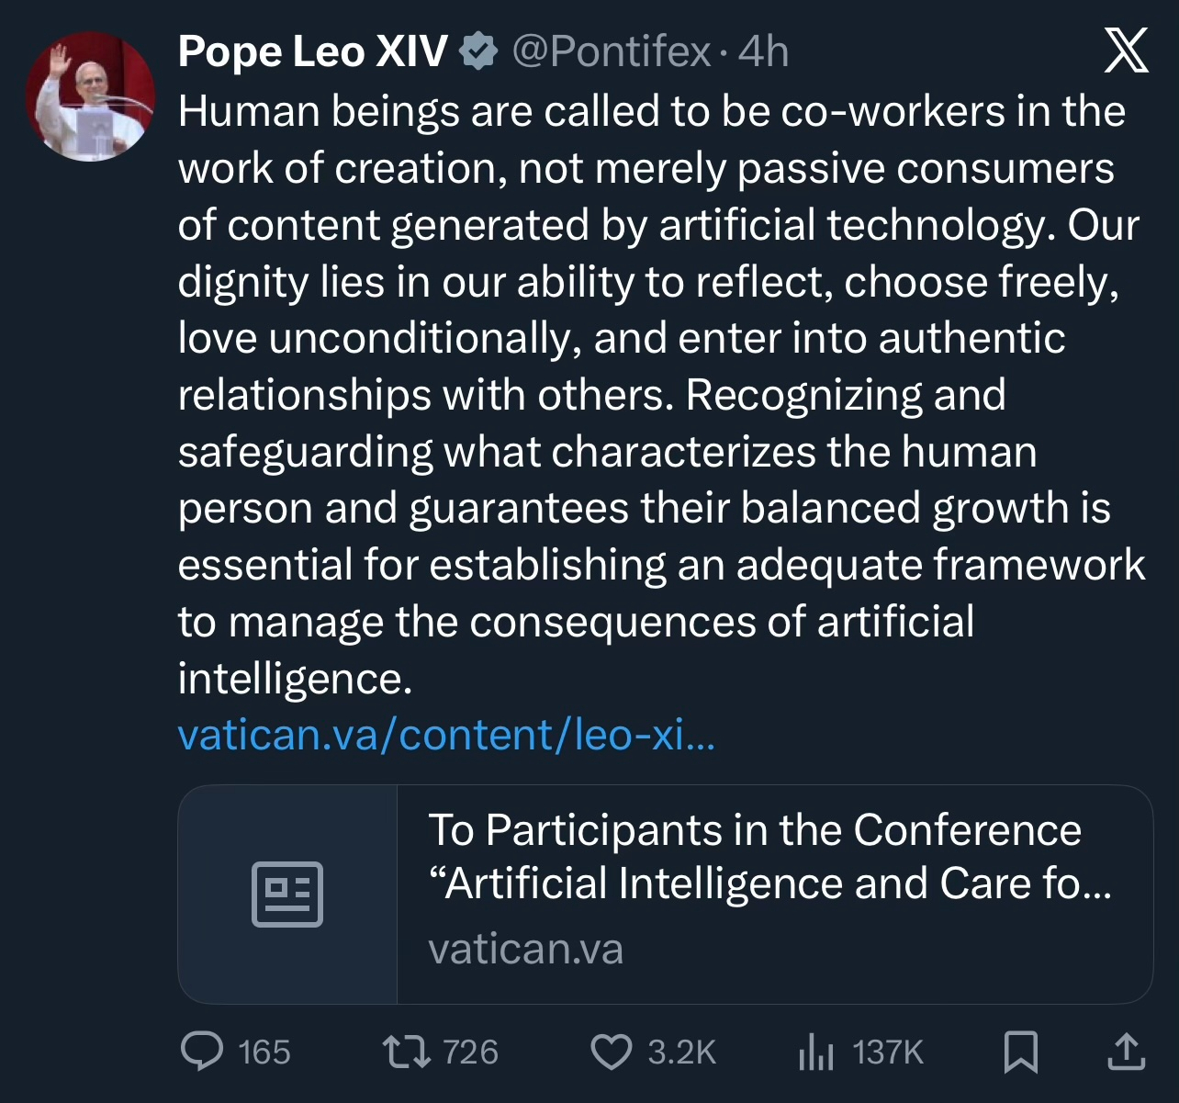Click the article icon in the link card
This screenshot has width=1179, height=1103.
coord(287,894)
